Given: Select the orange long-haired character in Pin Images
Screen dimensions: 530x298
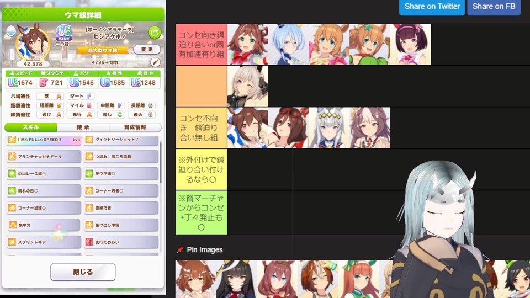Looking at the screenshot, I should point(358,279).
